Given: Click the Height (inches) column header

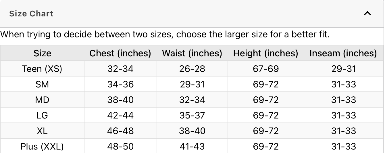Looking at the screenshot, I should pyautogui.click(x=265, y=53).
